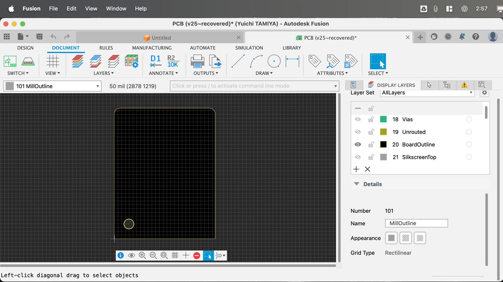The height and width of the screenshot is (282, 503).
Task: Select radio button for 21 SilkscreenTop
Action: 469,157
